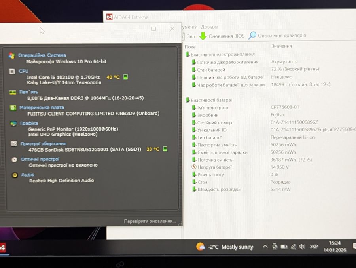The height and width of the screenshot is (268, 356).
Task: Click the AIDA64 Extreme title bar logo
Action: pyautogui.click(x=109, y=17)
